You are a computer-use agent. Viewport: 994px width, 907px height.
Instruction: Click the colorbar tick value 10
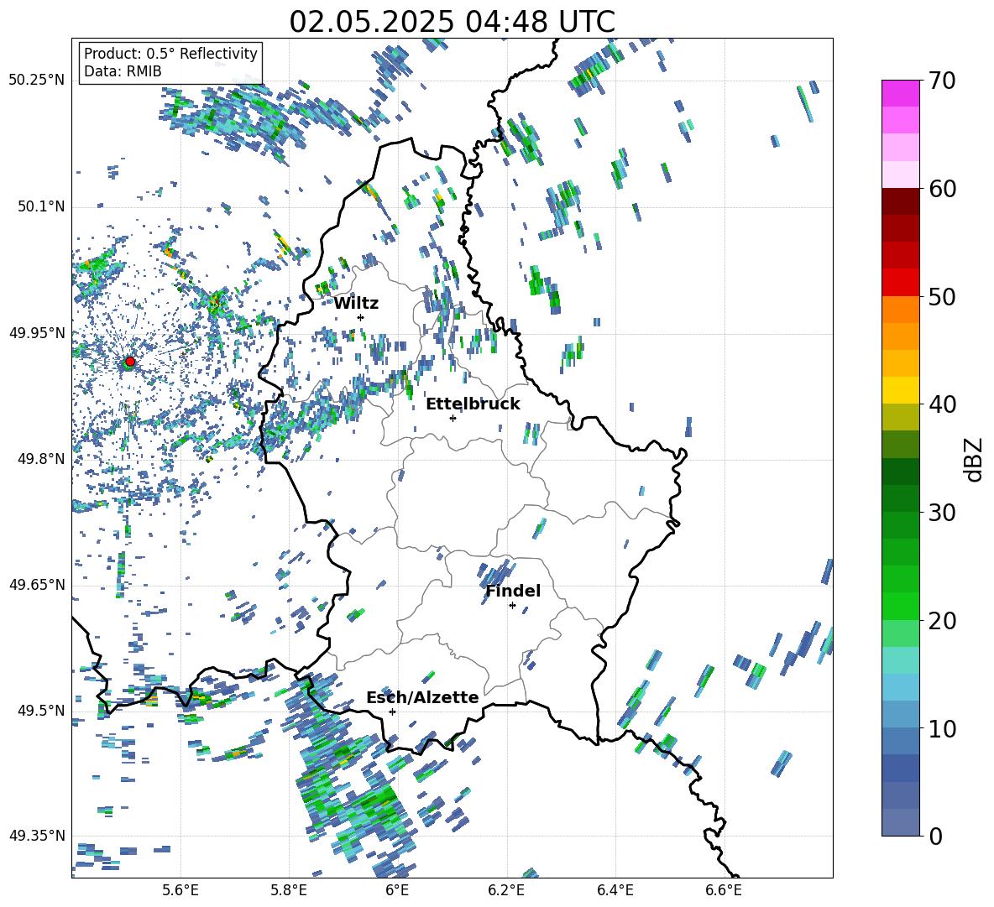point(943,728)
